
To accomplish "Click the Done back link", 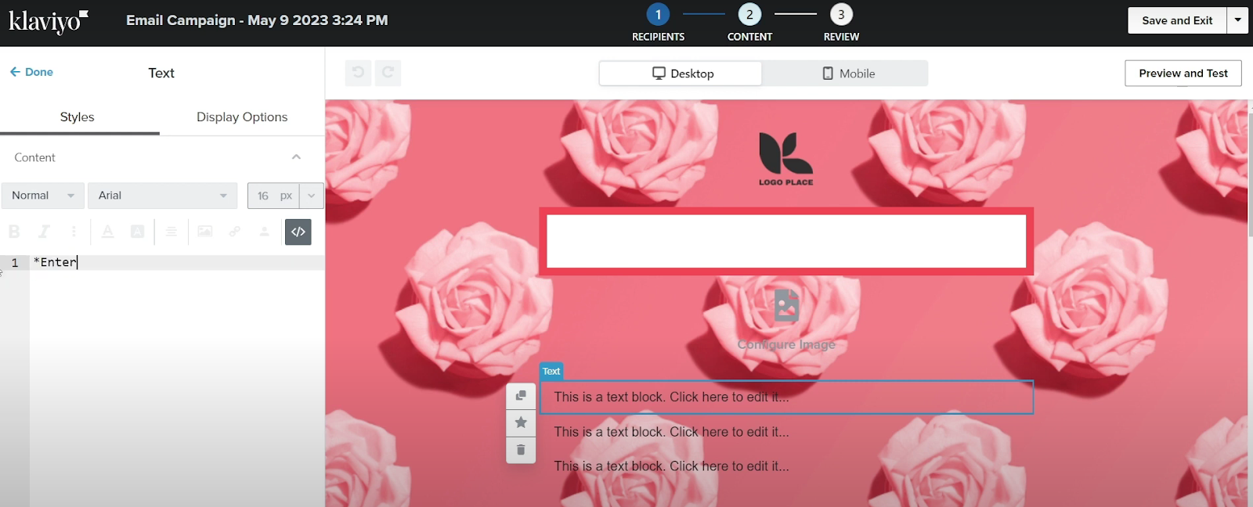I will click(x=31, y=72).
